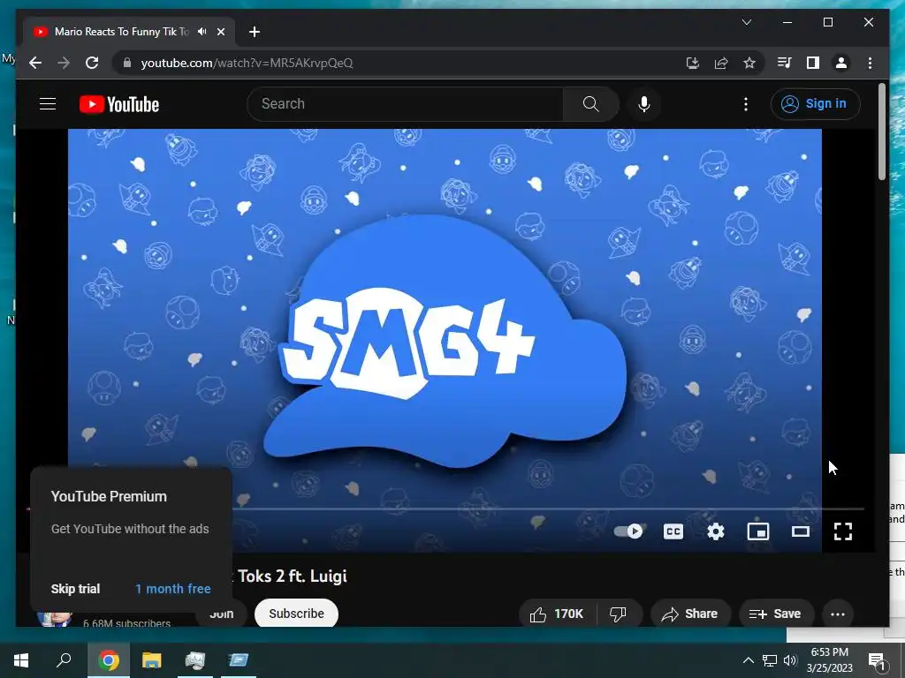Open File Explorer from taskbar
Viewport: 905px width, 678px height.
151,660
